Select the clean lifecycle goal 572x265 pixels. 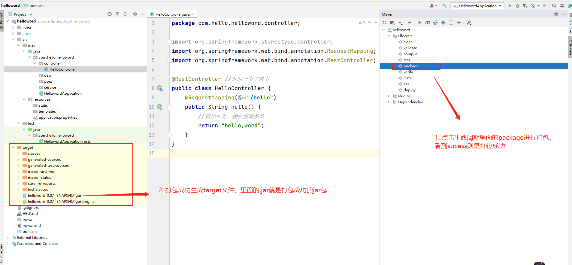click(x=408, y=42)
